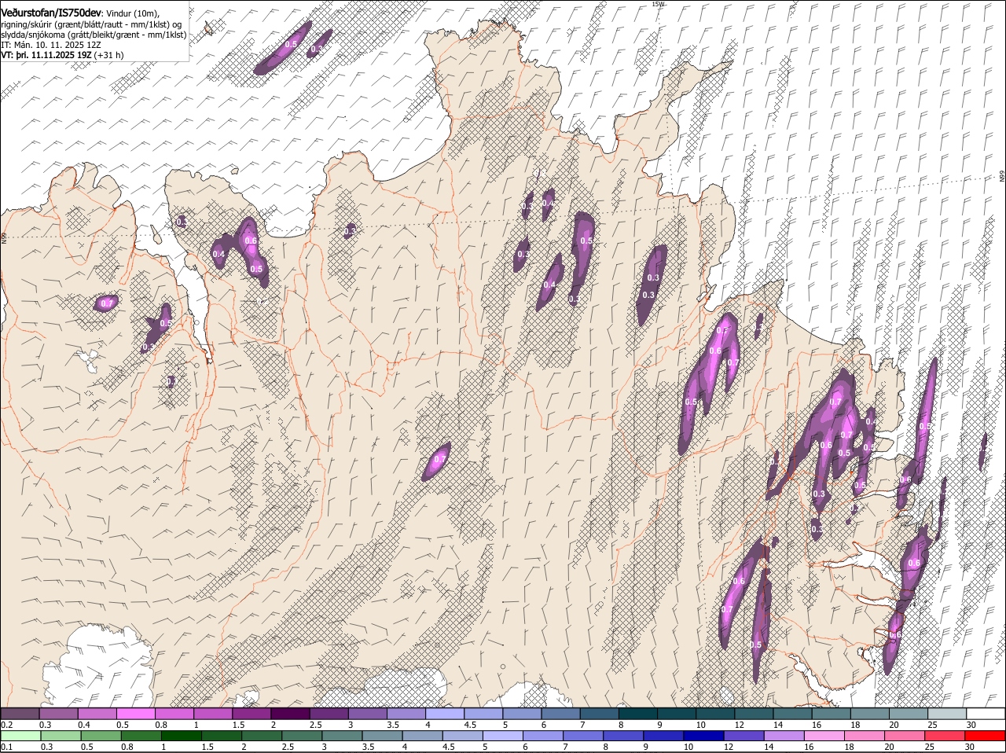Viewport: 1006px width, 753px height.
Task: Click the white swatch after 30 in upper legend
Action: 985,713
